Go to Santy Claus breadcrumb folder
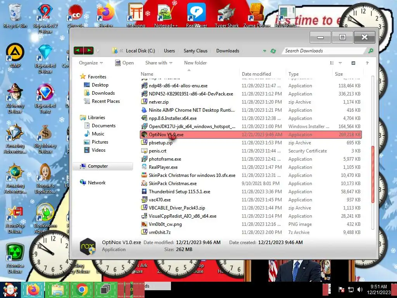This screenshot has width=397, height=298. point(195,51)
